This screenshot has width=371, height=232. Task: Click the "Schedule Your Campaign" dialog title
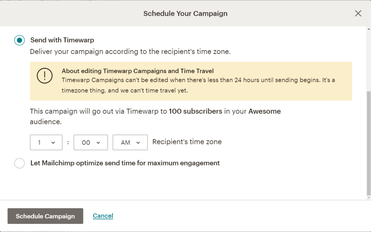(x=185, y=13)
